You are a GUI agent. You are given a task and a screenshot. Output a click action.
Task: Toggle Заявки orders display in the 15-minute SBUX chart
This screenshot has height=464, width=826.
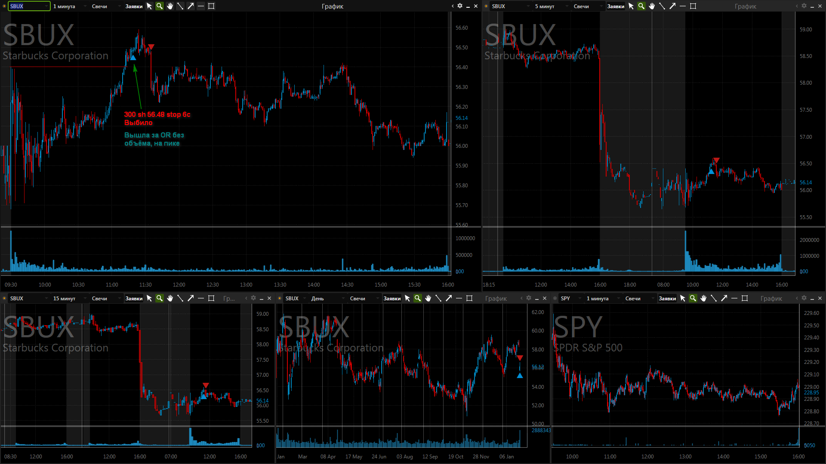[134, 298]
